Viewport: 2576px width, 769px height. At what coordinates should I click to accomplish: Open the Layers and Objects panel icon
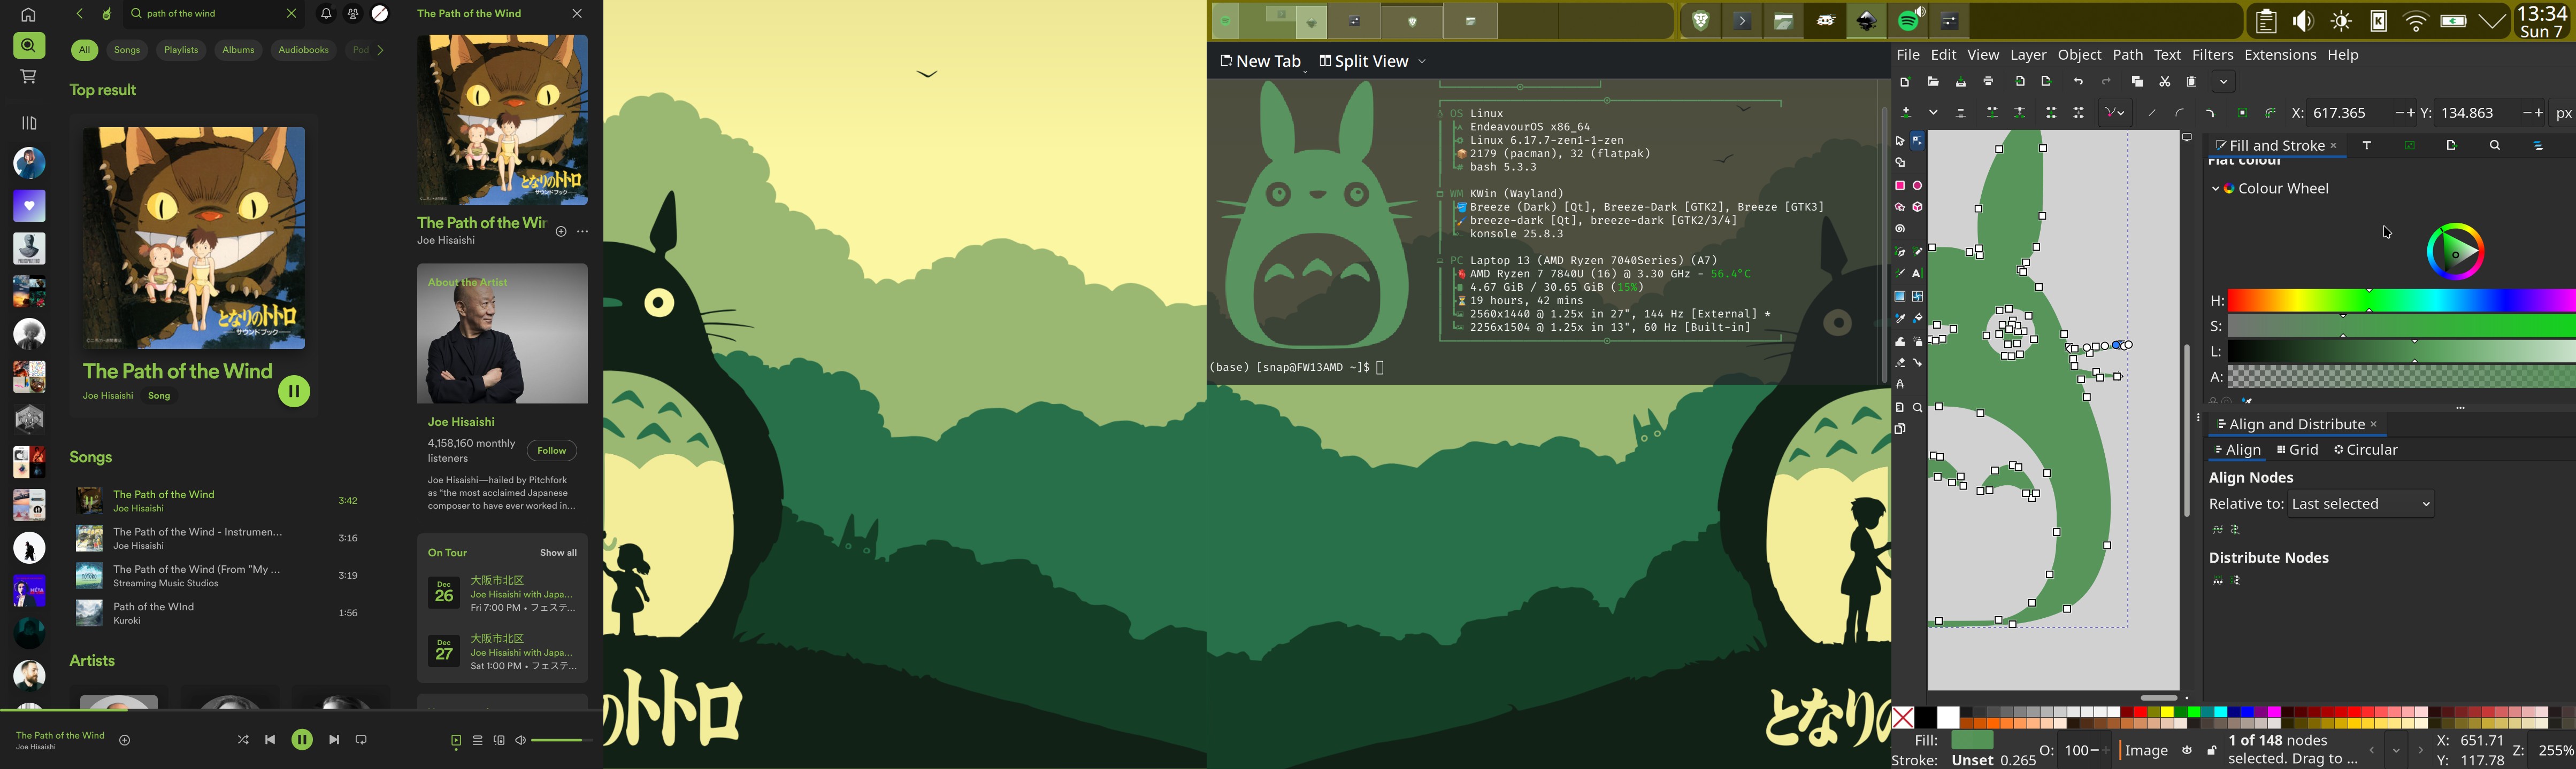[2538, 146]
